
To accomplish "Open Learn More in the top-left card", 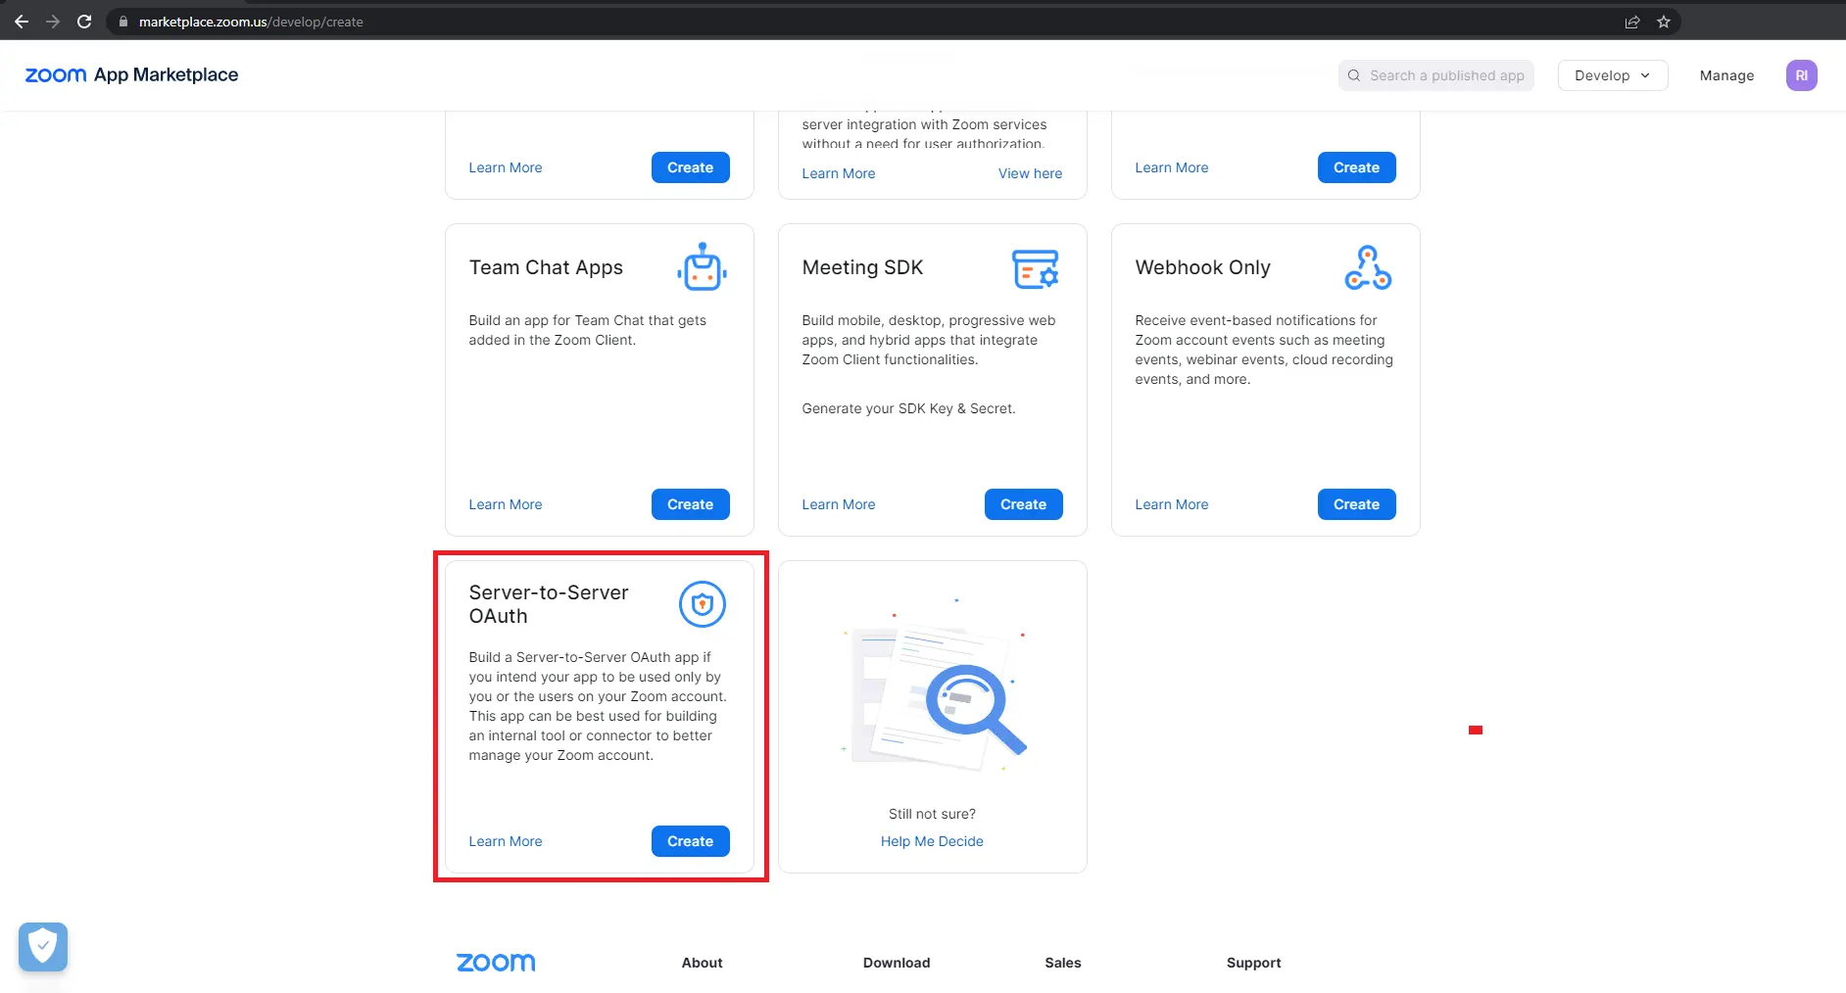I will pos(506,167).
